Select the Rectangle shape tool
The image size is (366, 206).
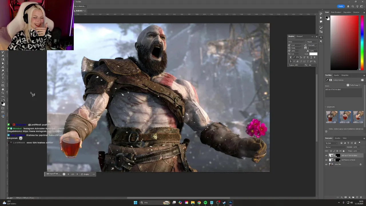(3, 86)
